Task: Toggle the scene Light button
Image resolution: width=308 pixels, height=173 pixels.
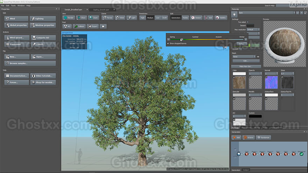Action: (132, 18)
